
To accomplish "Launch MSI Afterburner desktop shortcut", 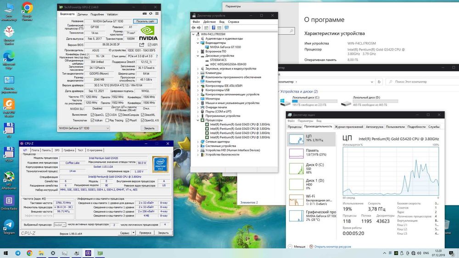I will pyautogui.click(x=9, y=181).
